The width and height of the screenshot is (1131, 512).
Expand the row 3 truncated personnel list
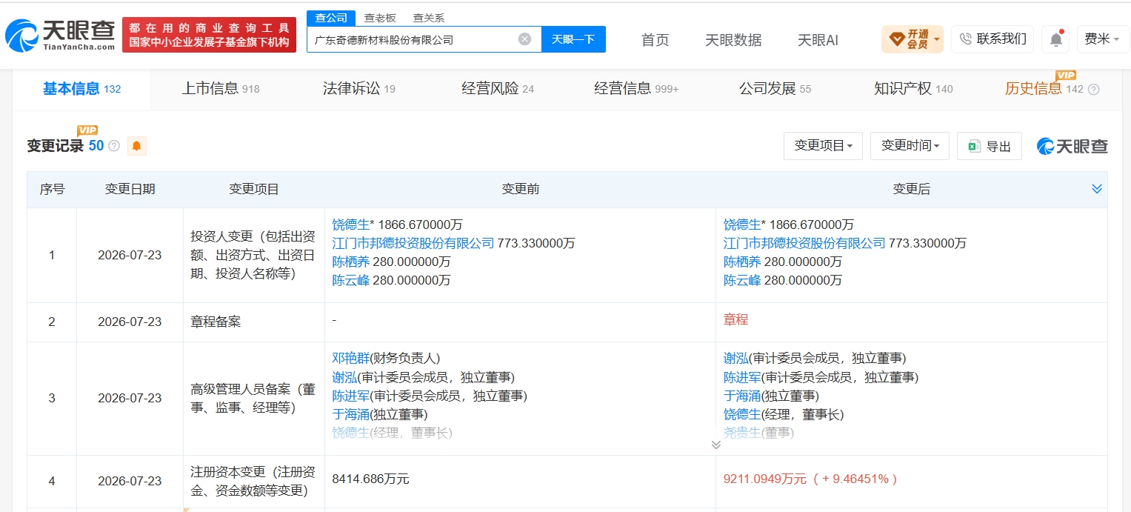(715, 445)
